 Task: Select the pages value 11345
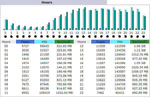[x=101, y=67]
